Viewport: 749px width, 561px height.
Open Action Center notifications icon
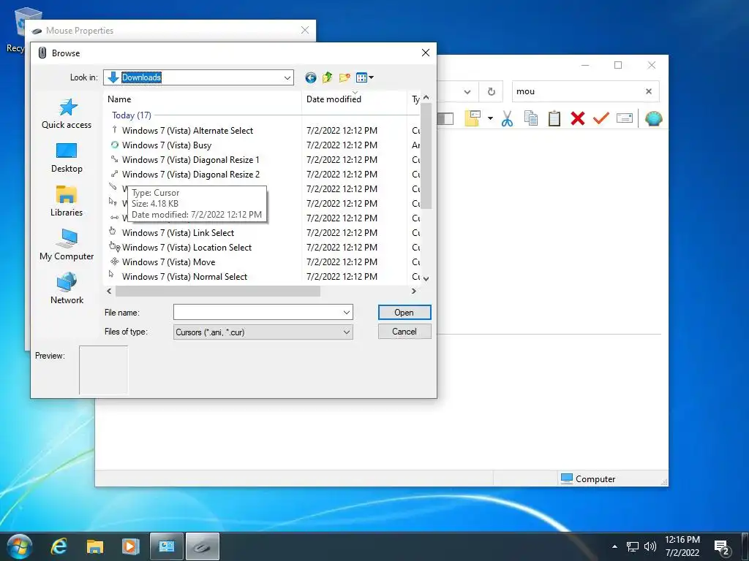[x=722, y=546]
